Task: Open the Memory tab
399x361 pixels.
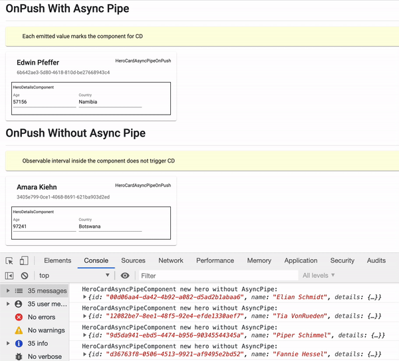Action: tap(259, 260)
